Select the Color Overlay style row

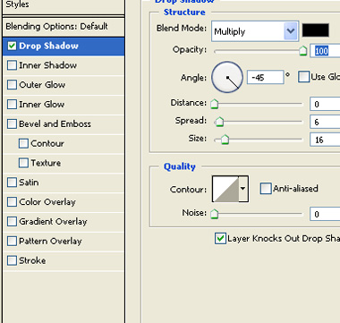(x=64, y=202)
